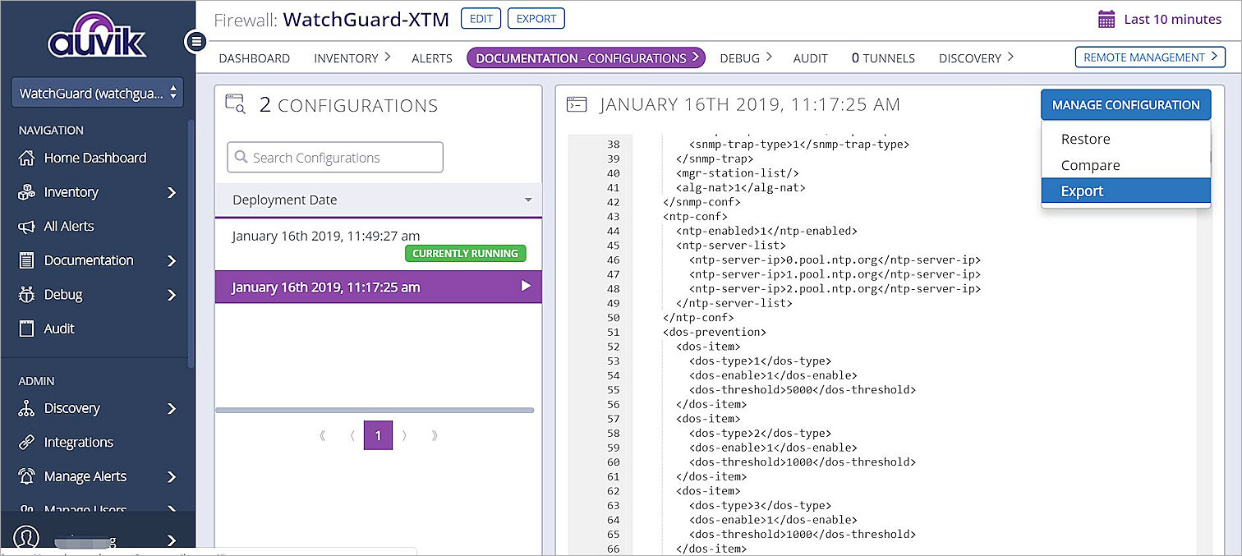Select the Audit icon in the navigation

point(27,329)
